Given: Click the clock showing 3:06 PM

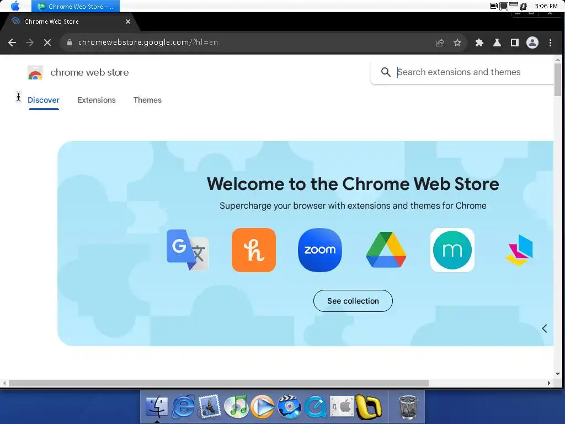Looking at the screenshot, I should 546,6.
